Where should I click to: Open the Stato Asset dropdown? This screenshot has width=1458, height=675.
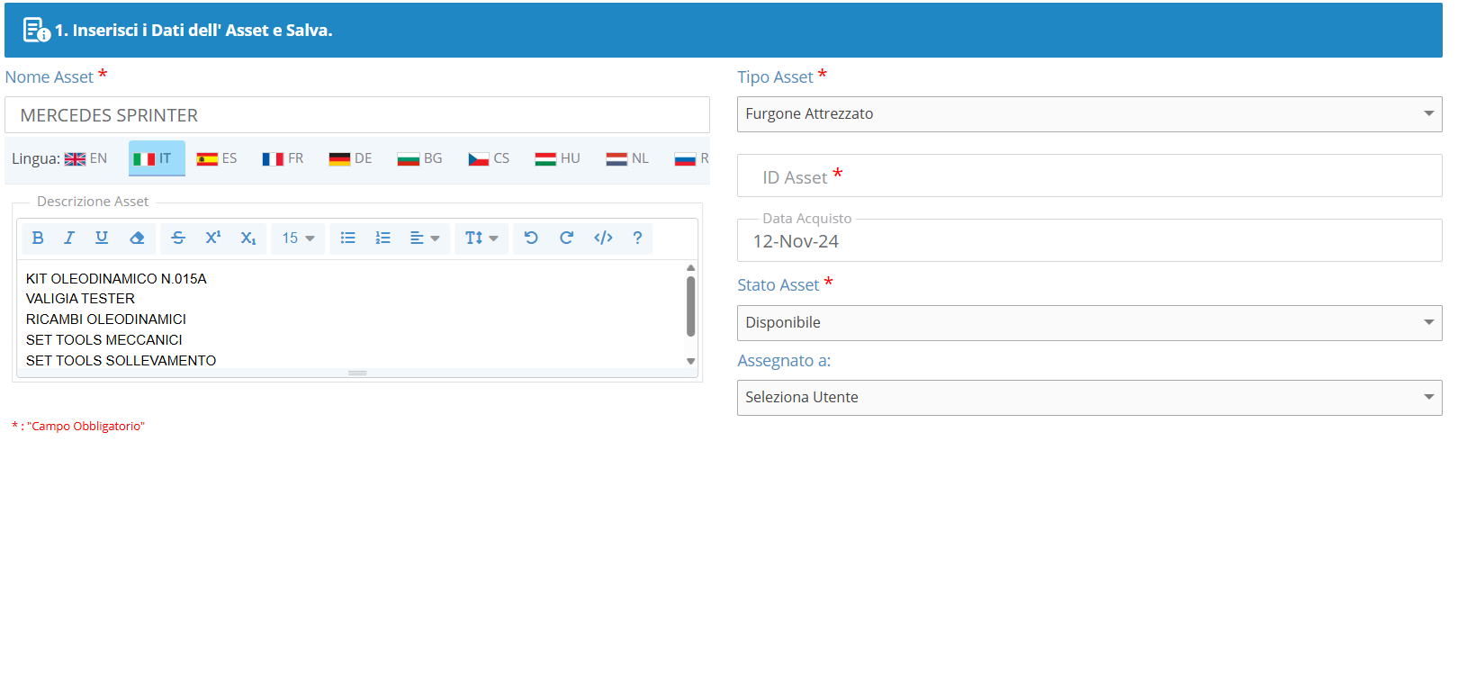(1089, 323)
